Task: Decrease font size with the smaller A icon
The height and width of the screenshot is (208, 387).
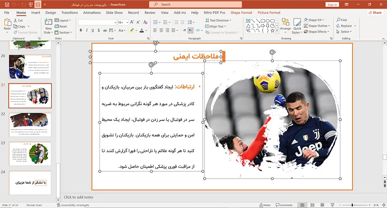Action: pyautogui.click(x=138, y=22)
